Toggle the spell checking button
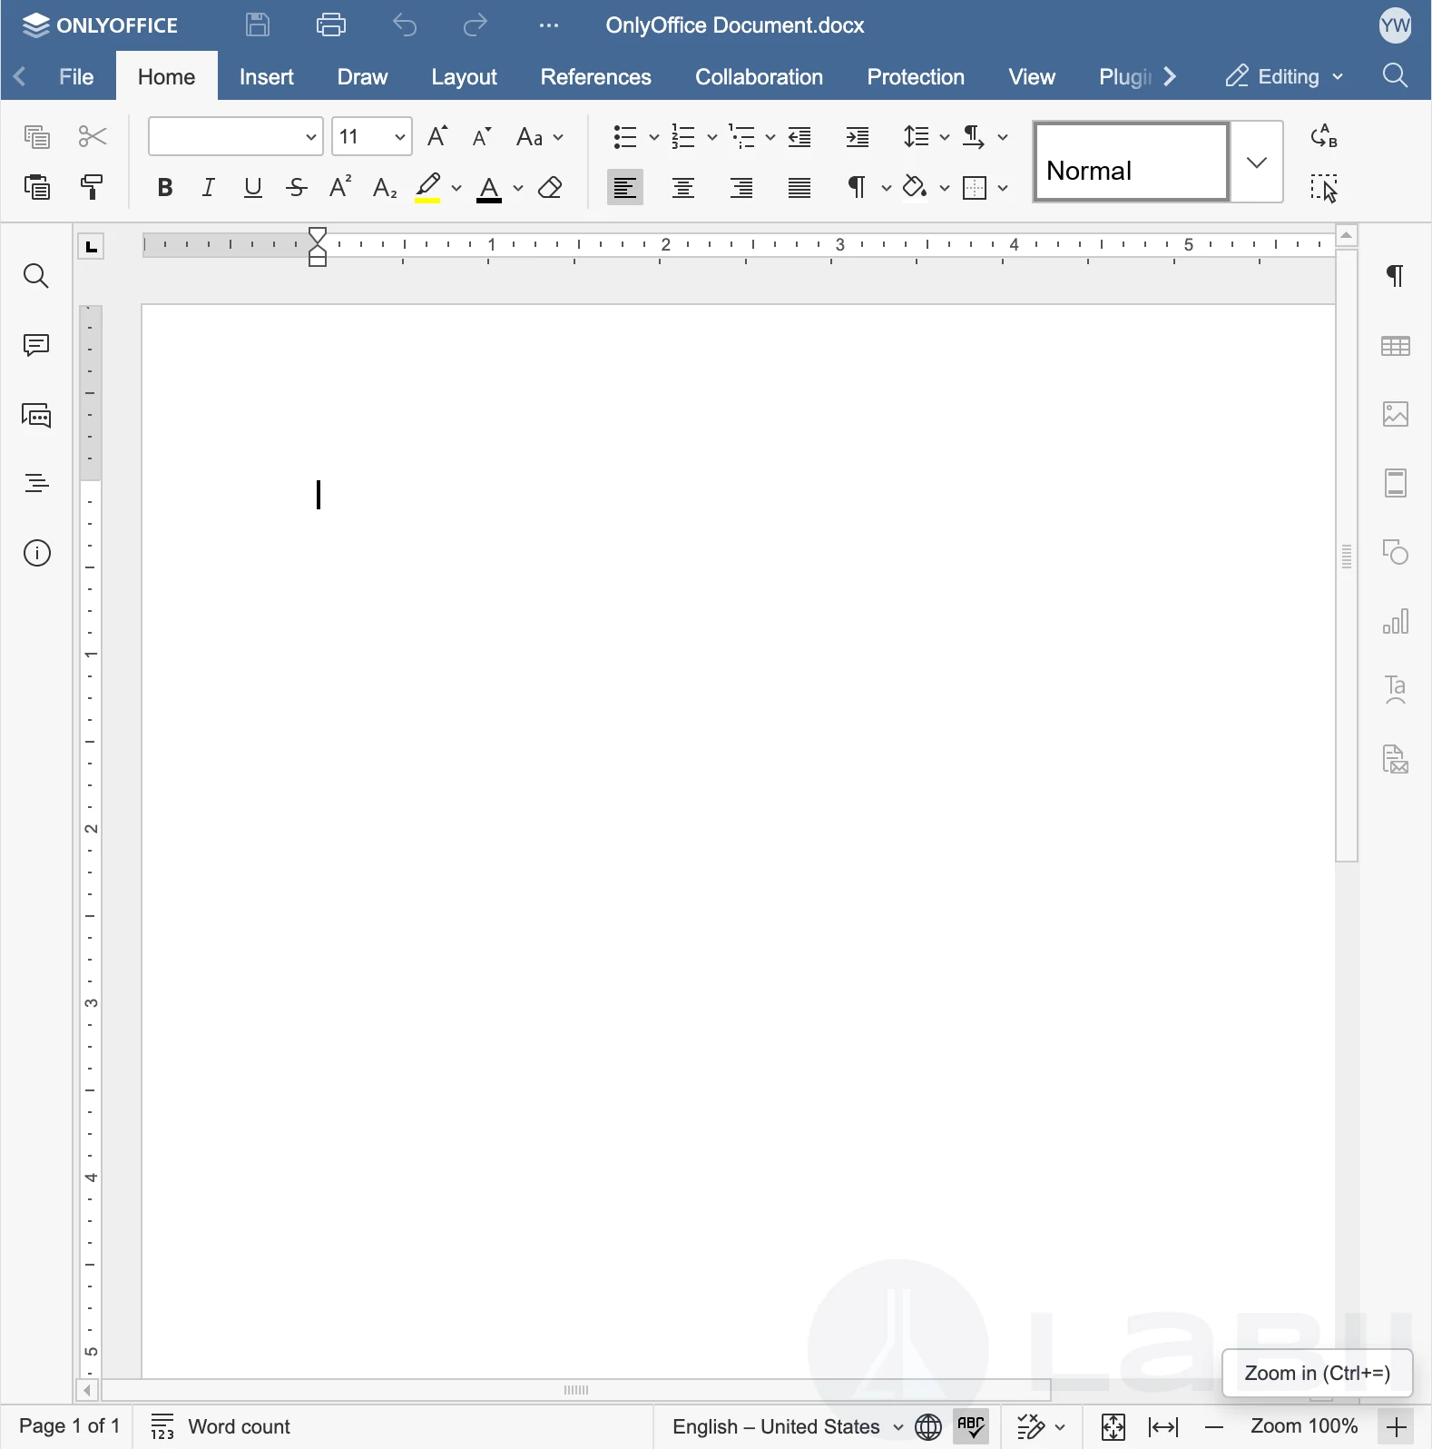 click(x=972, y=1427)
